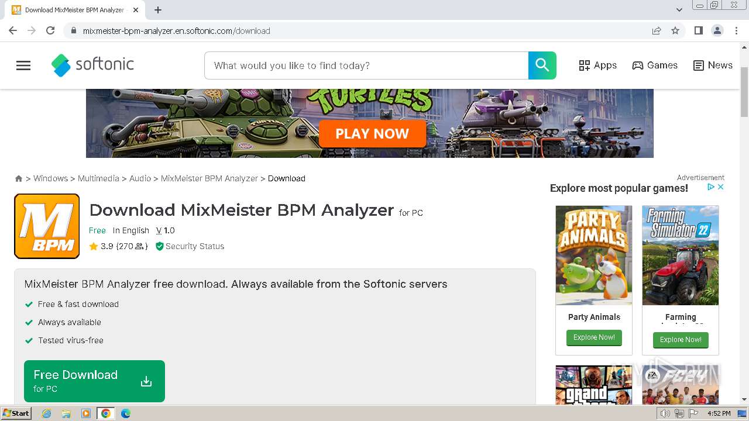Click the volume icon in the system tray

point(665,413)
